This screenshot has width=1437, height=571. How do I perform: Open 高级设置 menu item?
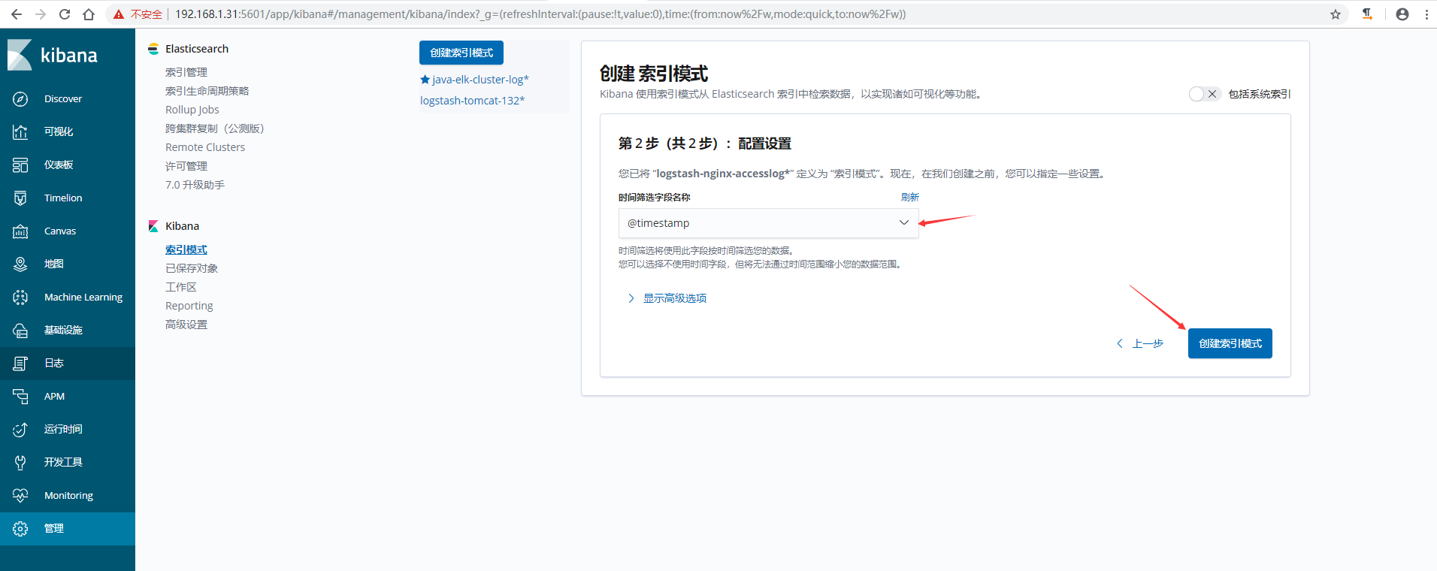point(186,325)
